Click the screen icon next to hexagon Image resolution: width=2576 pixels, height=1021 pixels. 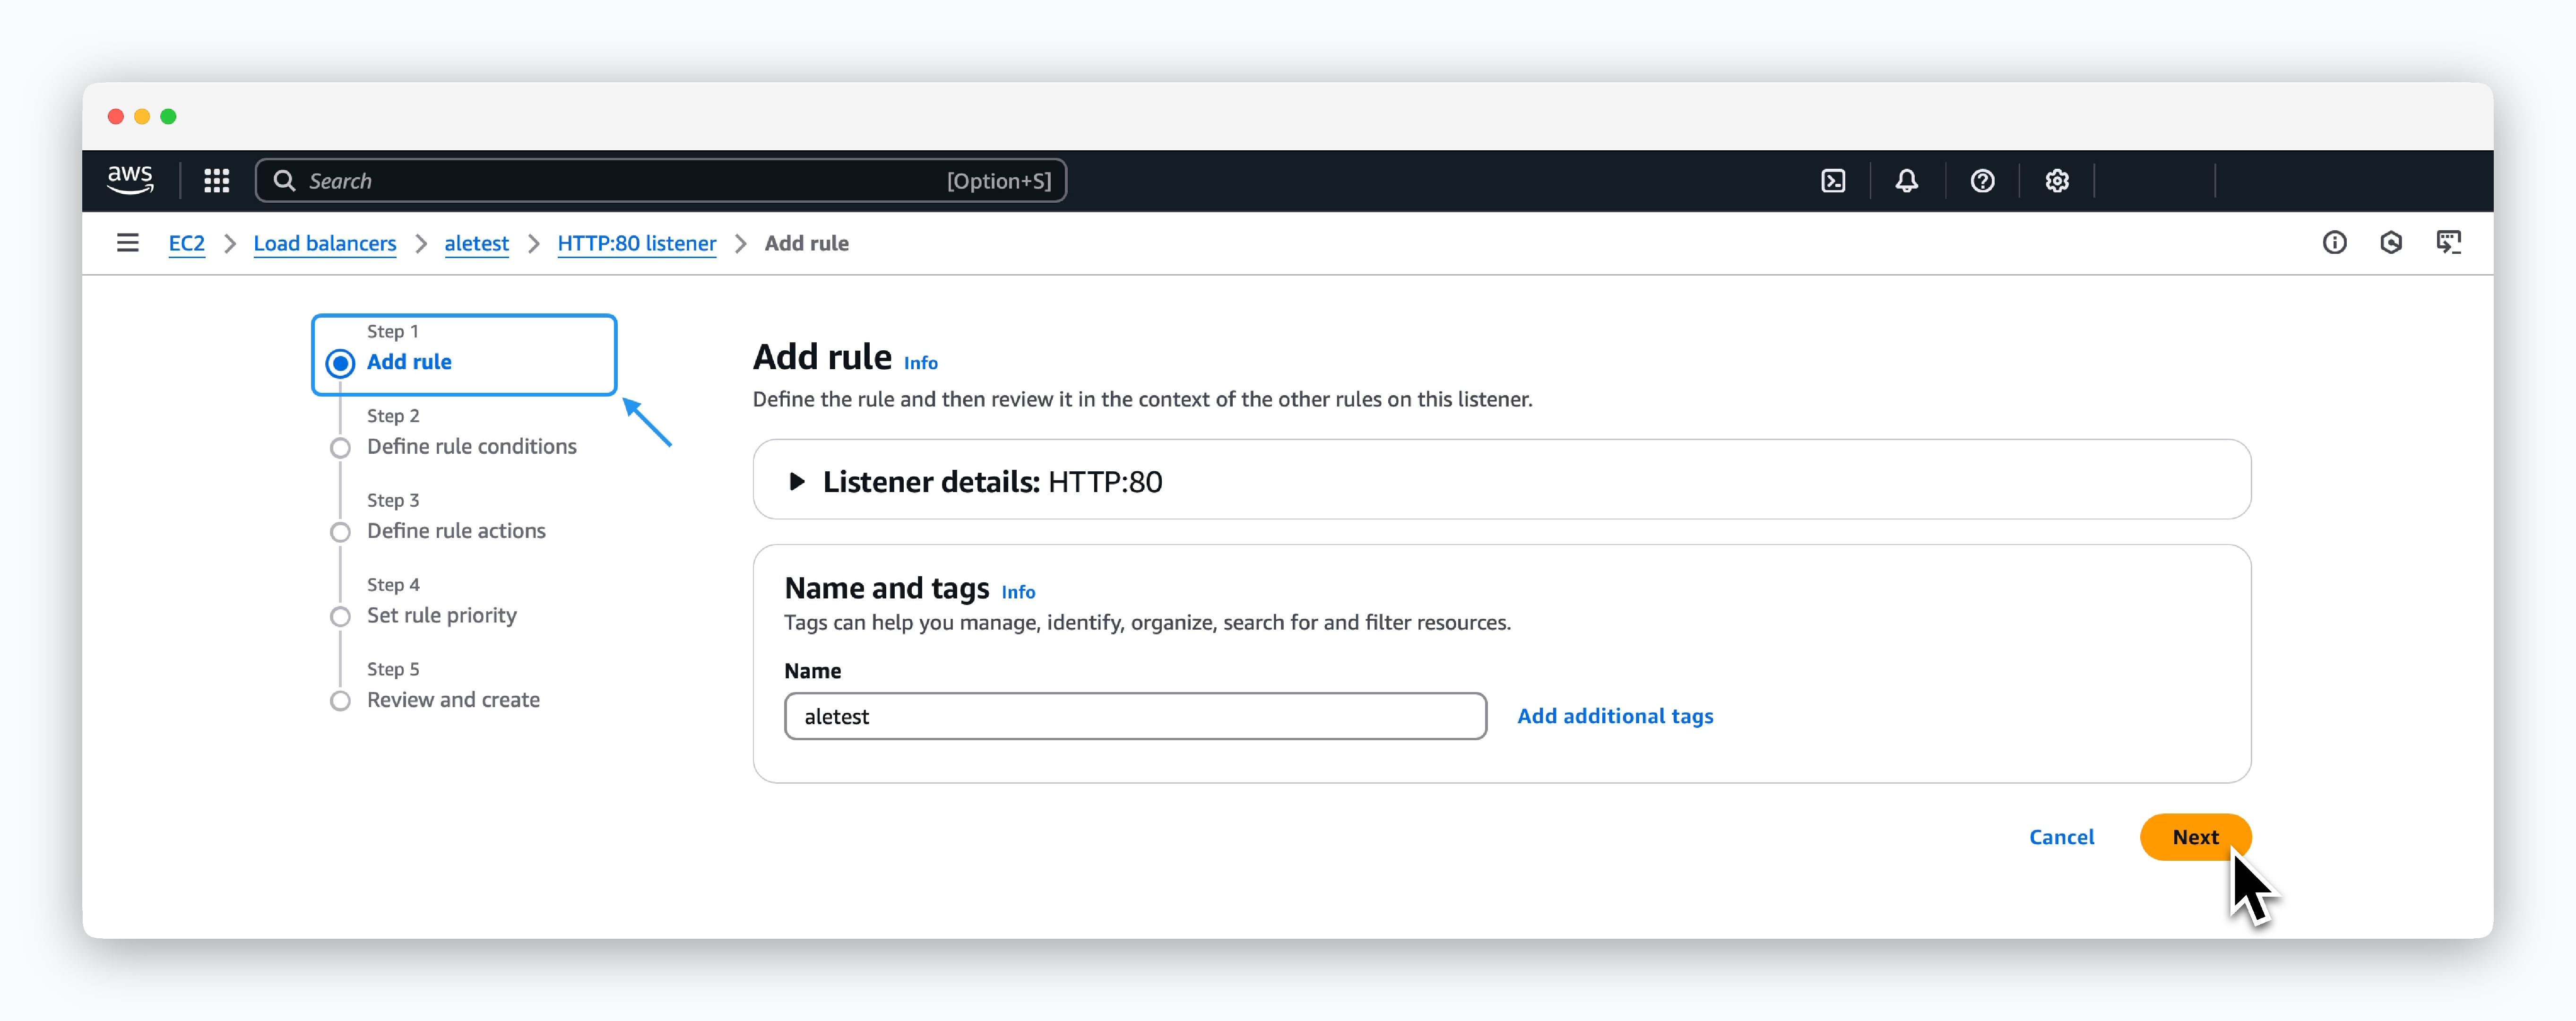2448,243
